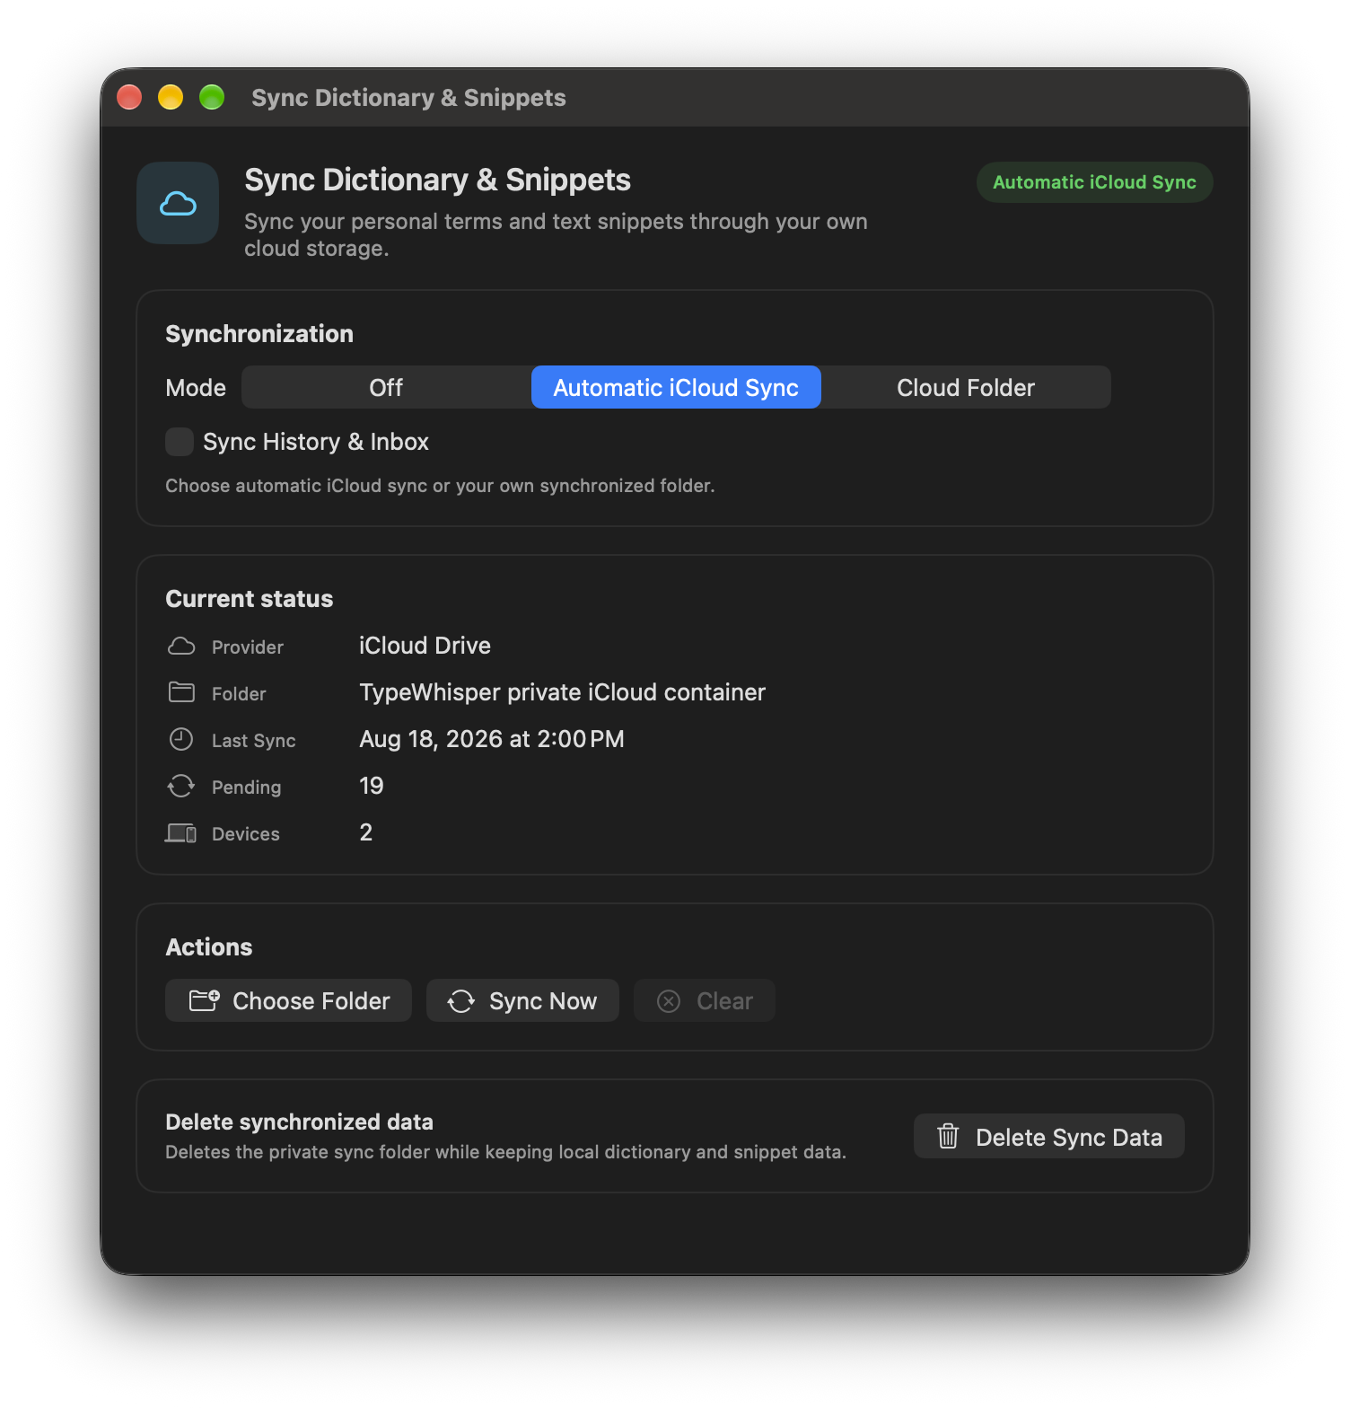Click the Mode label
The image size is (1350, 1408).
click(x=196, y=388)
